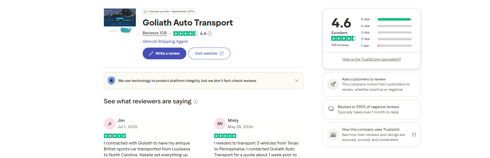Screen dimensions: 490x158
Task: Click Misty's five-star rating
Action: click(225, 136)
